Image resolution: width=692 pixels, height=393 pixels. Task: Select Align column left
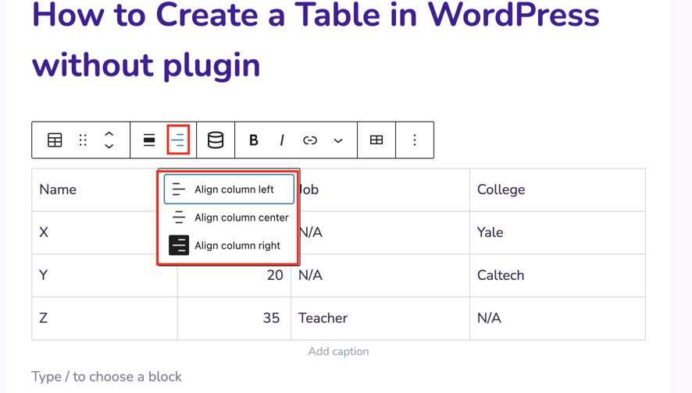pos(229,189)
